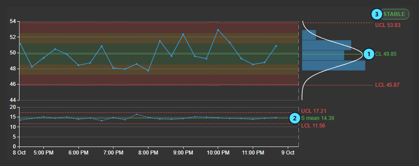419x166 pixels.
Task: Click the '11:00 PM' time axis label
Action: pos(253,153)
